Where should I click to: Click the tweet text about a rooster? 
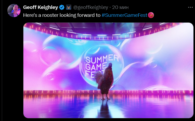[x=62, y=15]
